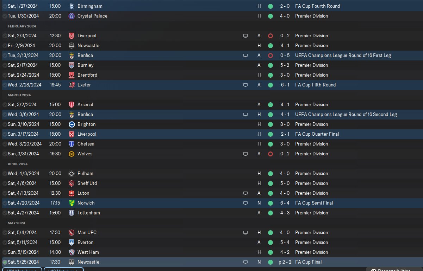Click the red loss indicator on Wolves row

pos(270,154)
